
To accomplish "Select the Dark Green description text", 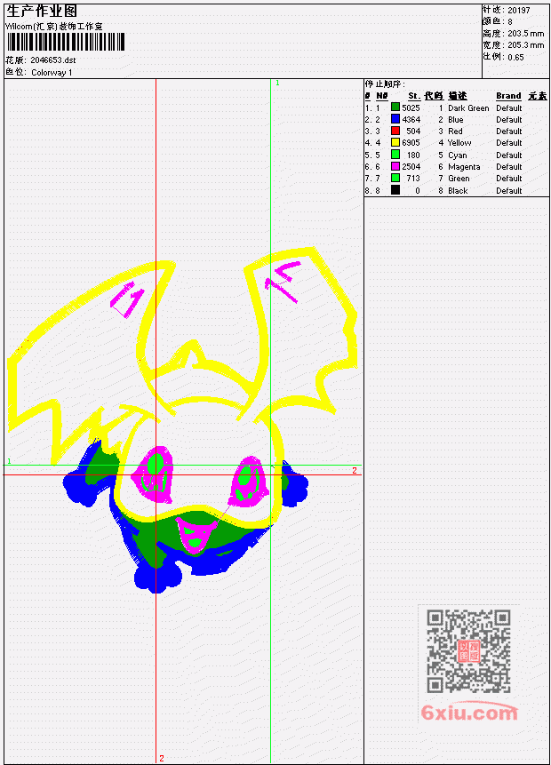I will 468,108.
